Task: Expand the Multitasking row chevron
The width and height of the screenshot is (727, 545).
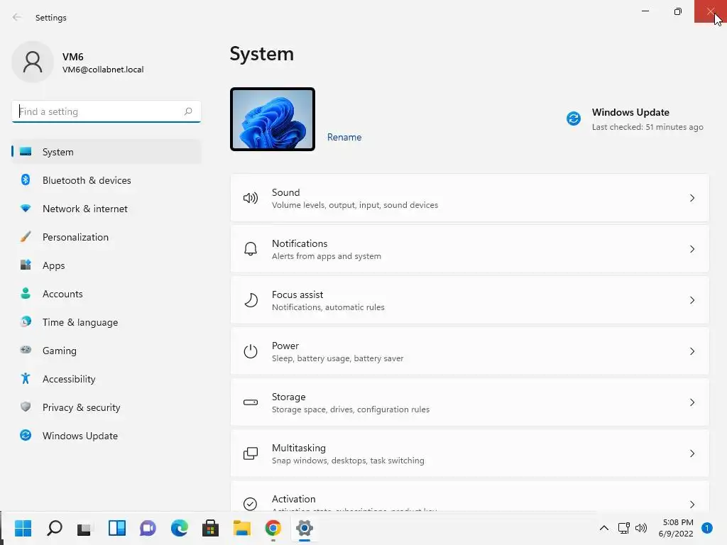Action: pos(692,453)
